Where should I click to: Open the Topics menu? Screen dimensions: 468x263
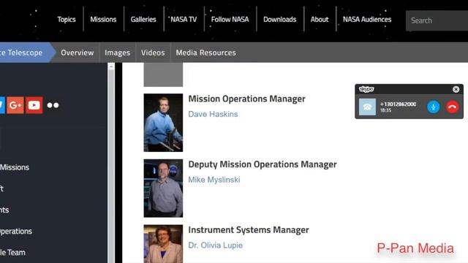pos(67,20)
